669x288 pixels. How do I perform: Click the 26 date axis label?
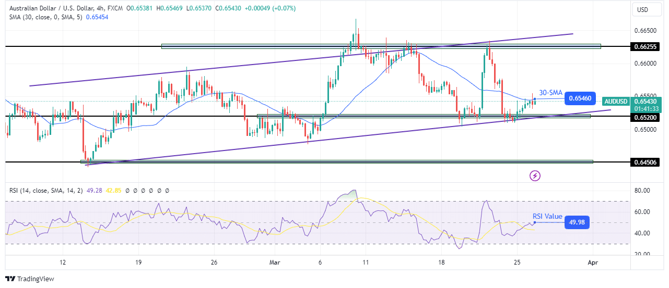[x=214, y=262]
